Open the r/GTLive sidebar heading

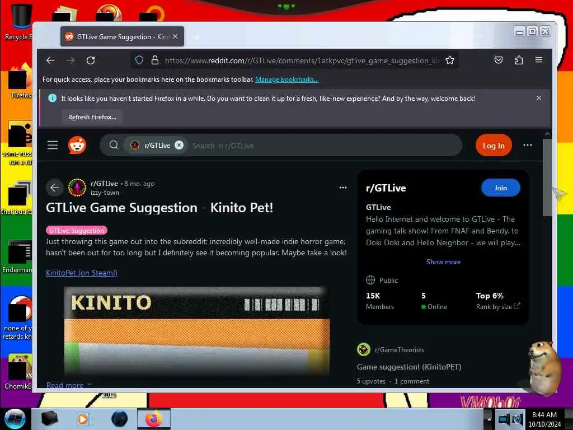386,188
